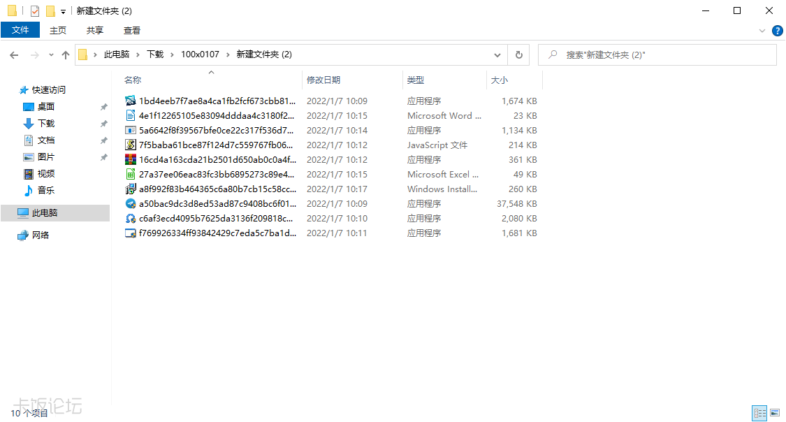Sort files by 修改日期 column header
The height and width of the screenshot is (422, 786).
[323, 80]
